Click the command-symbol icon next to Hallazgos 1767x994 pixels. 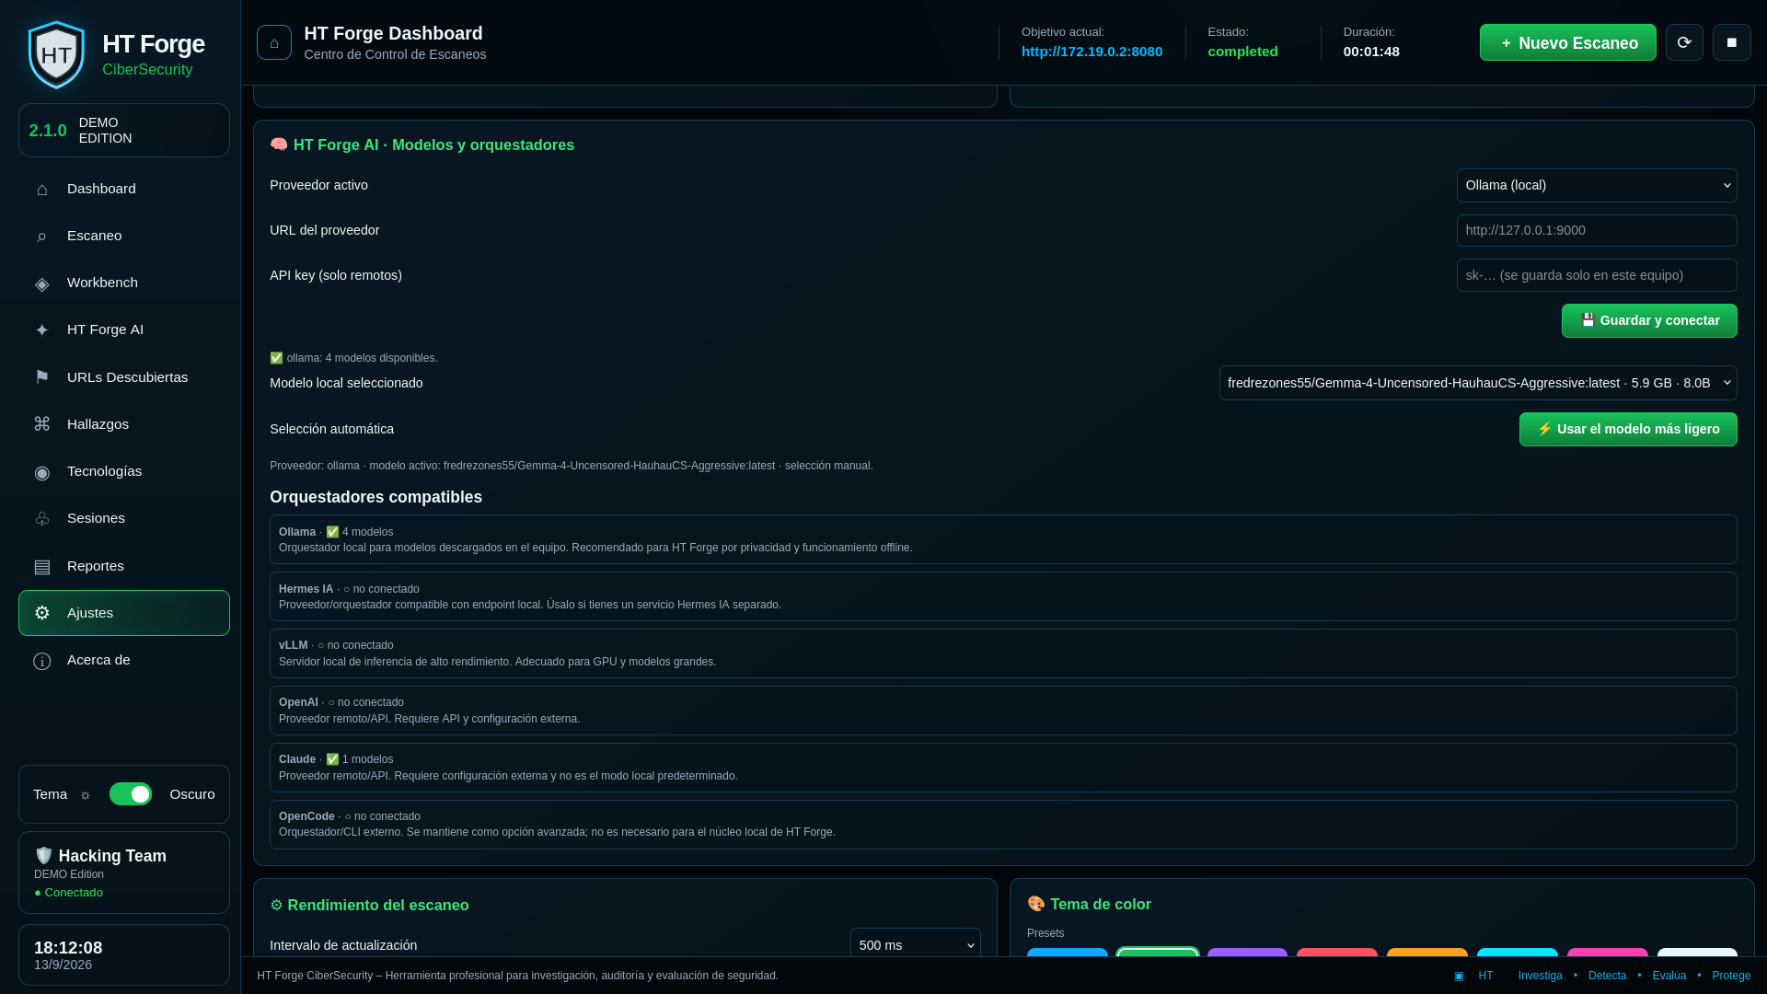[41, 424]
